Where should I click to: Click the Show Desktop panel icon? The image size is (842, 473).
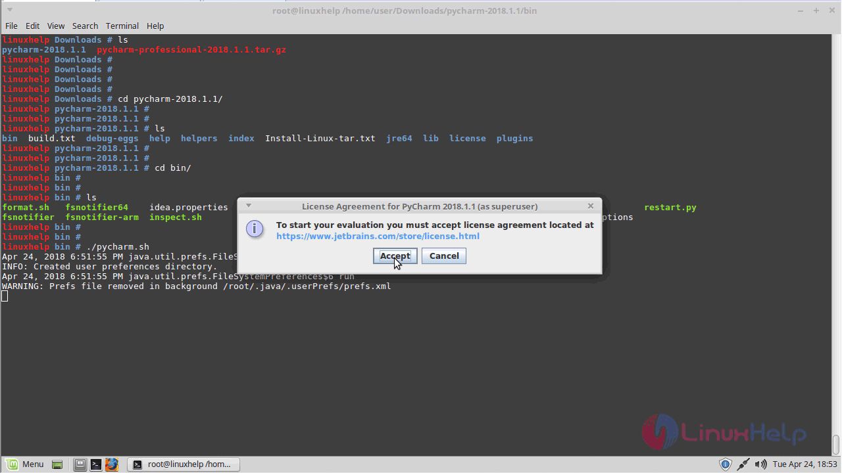click(57, 464)
